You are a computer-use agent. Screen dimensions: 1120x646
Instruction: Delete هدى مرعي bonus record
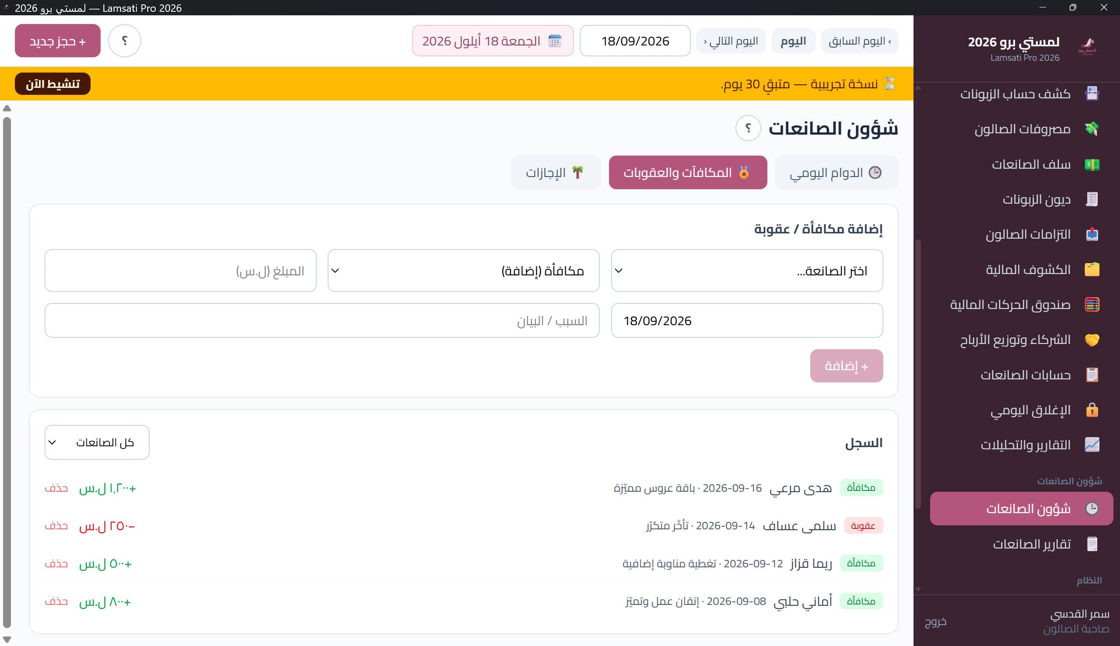click(56, 488)
